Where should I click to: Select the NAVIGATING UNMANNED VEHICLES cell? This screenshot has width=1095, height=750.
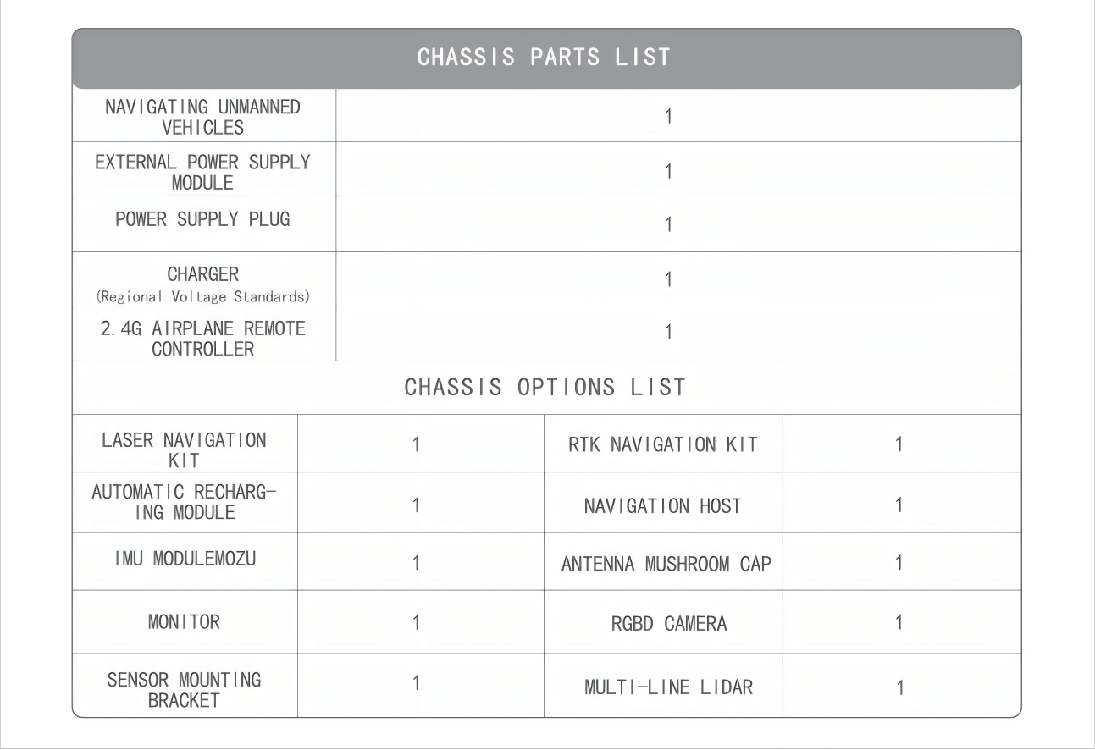[203, 118]
